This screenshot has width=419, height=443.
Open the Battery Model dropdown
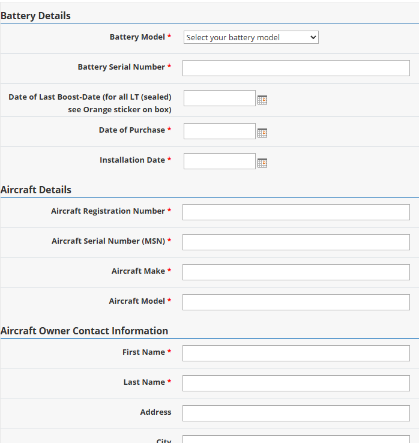coord(251,37)
